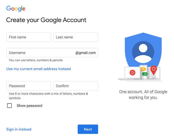Image resolution: width=174 pixels, height=140 pixels.
Task: Enable the Show password checkbox
Action: [x=9, y=105]
